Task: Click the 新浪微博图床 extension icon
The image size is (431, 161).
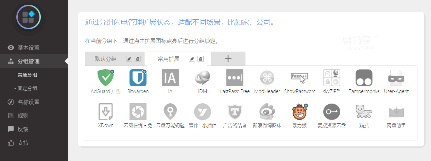Action: pyautogui.click(x=267, y=112)
